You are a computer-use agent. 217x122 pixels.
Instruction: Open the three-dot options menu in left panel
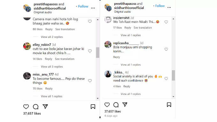pos(93,8)
